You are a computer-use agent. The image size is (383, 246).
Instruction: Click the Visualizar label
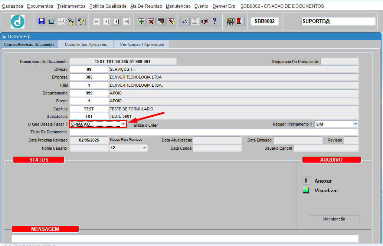tap(326, 191)
